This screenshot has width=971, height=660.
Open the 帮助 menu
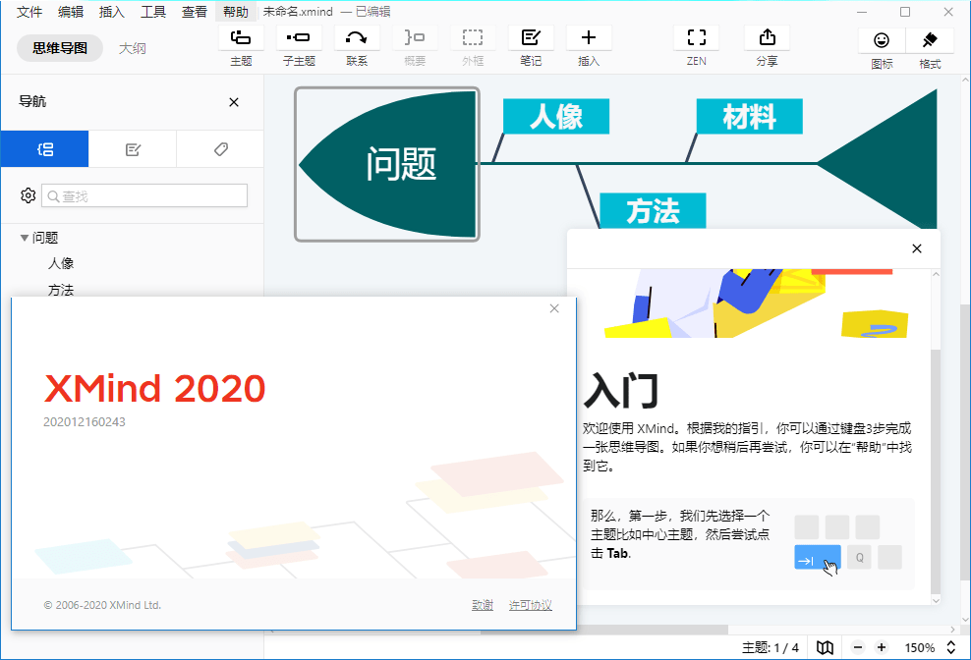tap(235, 12)
